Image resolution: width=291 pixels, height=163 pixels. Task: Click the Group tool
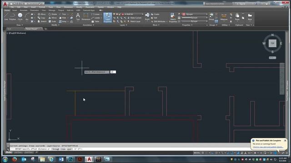tap(211, 17)
